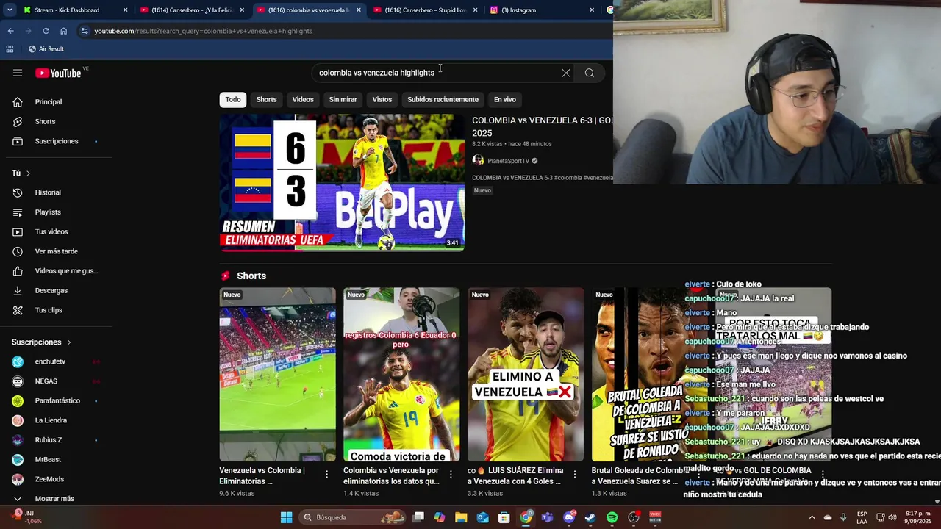
Task: Select the Shorts filter chip
Action: pos(266,99)
